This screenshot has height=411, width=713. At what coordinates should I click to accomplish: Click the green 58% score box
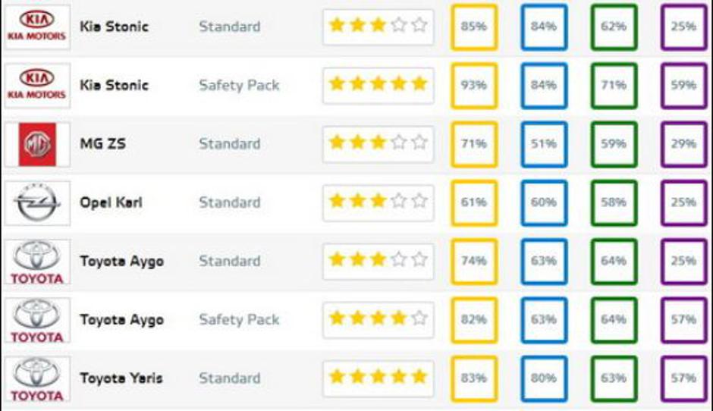click(x=614, y=202)
